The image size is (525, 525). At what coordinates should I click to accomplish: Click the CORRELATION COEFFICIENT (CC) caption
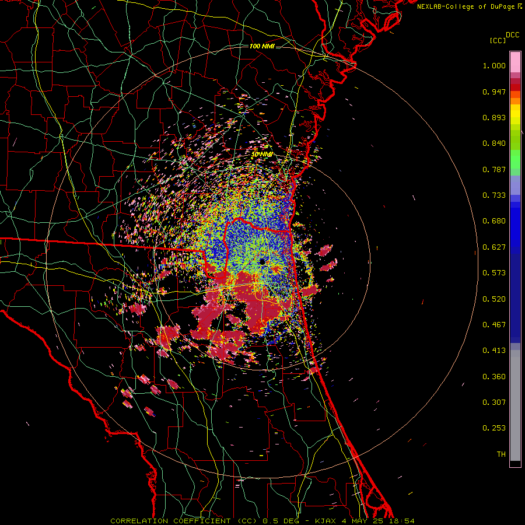(x=184, y=521)
